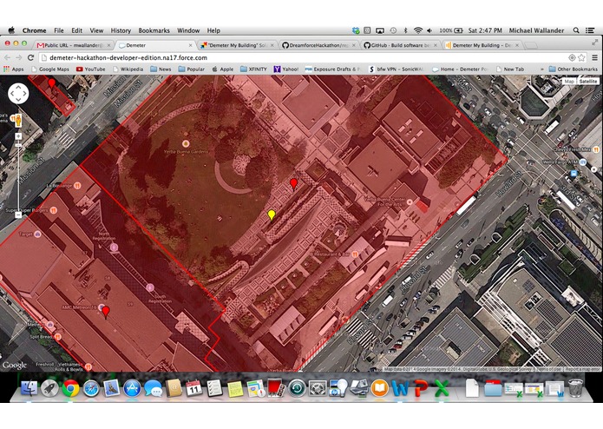Bookmark this page with the star icon
Viewport: 603px width, 429px height.
(x=581, y=57)
